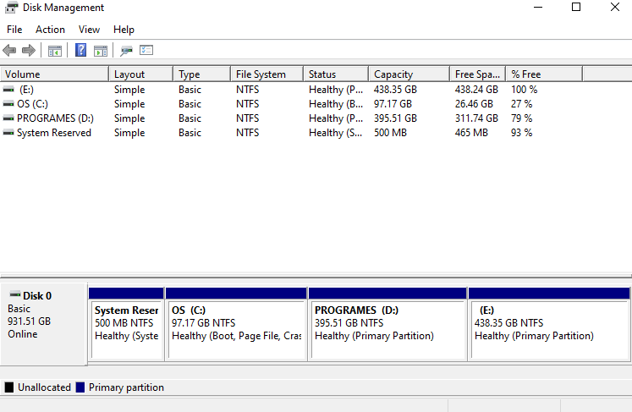Click the 311.74 GB free space cell

476,118
